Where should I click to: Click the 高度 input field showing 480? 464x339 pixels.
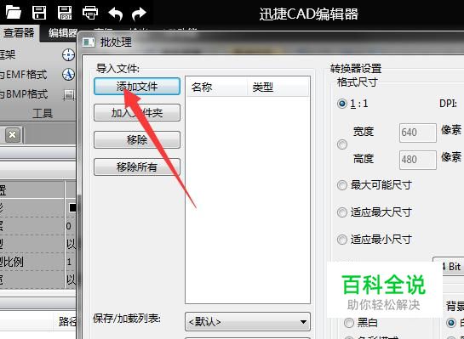417,160
